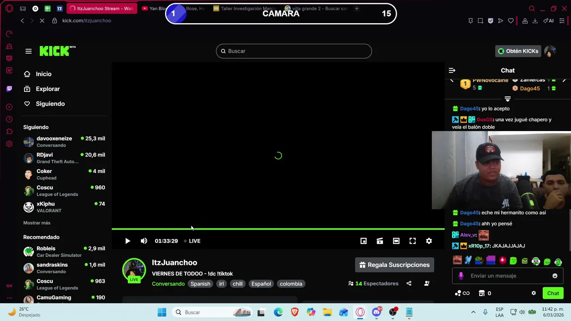Switch to Taller Investigación tab
This screenshot has width=571, height=321.
click(x=244, y=8)
